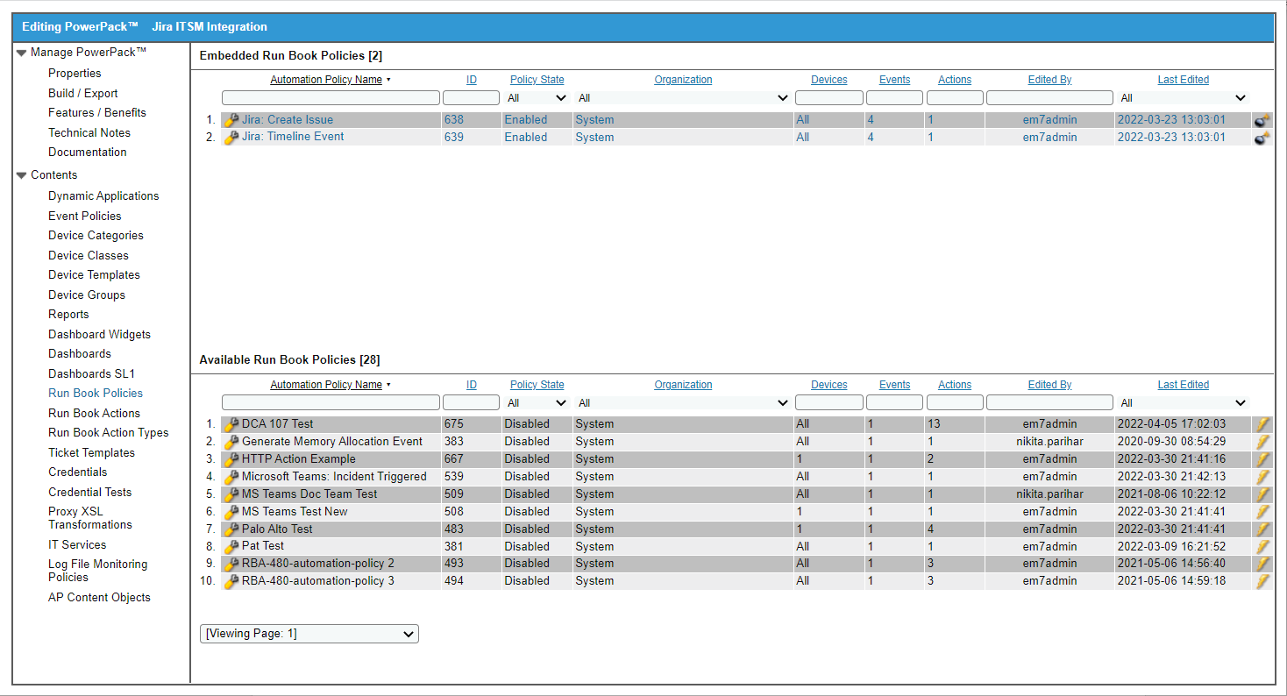Click ID 638 in Jira: Create Issue row
This screenshot has height=696, width=1287.
(454, 120)
